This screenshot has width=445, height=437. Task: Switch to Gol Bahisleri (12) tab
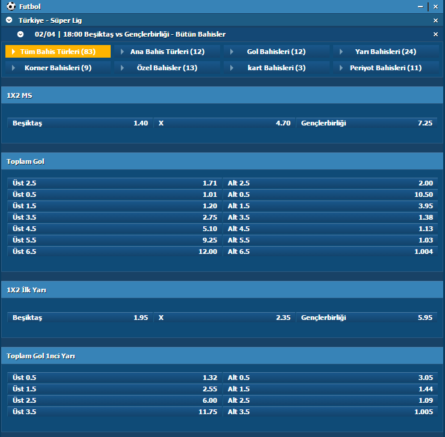pos(277,52)
